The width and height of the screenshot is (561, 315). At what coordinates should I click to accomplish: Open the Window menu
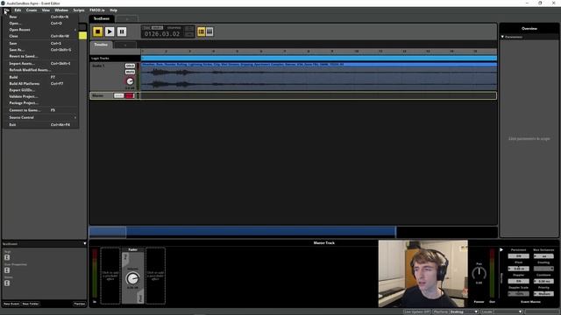[61, 10]
